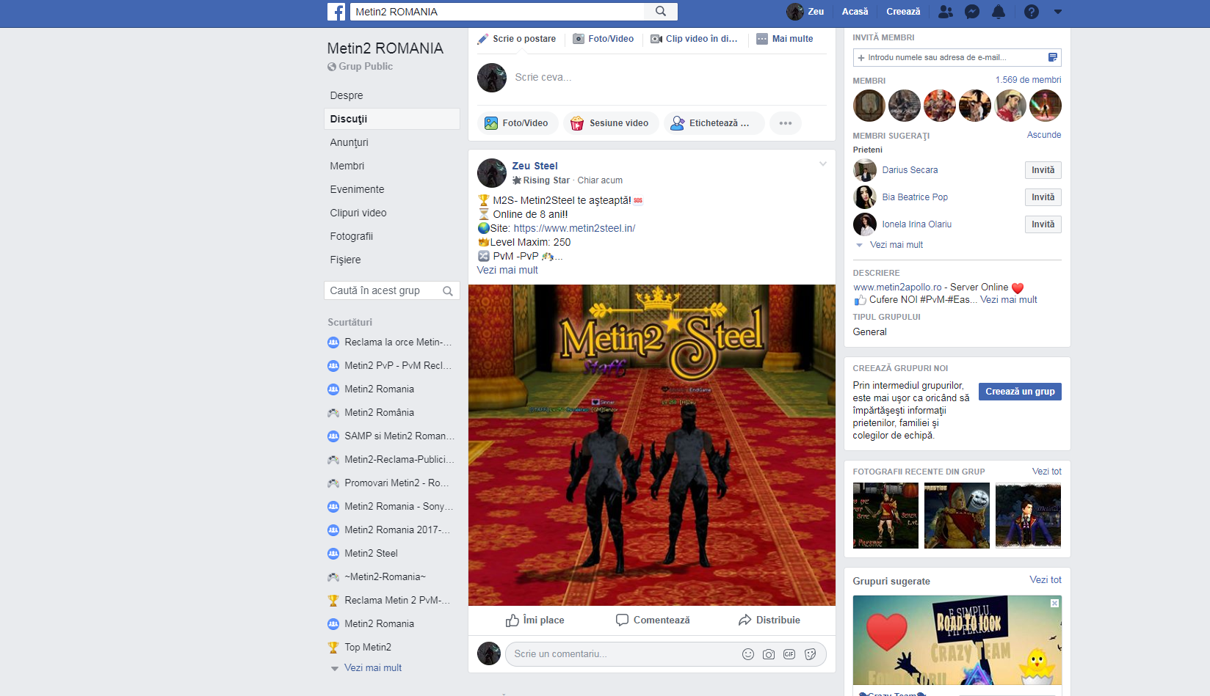Open Zeu Steel author name link
Screen dimensions: 1210x696
pos(535,166)
